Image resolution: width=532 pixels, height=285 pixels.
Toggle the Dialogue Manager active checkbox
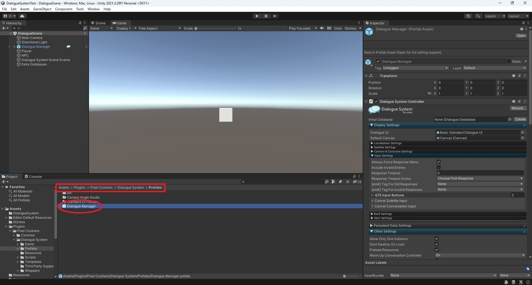point(378,61)
